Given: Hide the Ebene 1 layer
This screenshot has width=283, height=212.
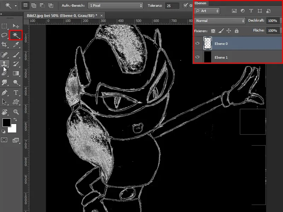Looking at the screenshot, I should tap(197, 57).
